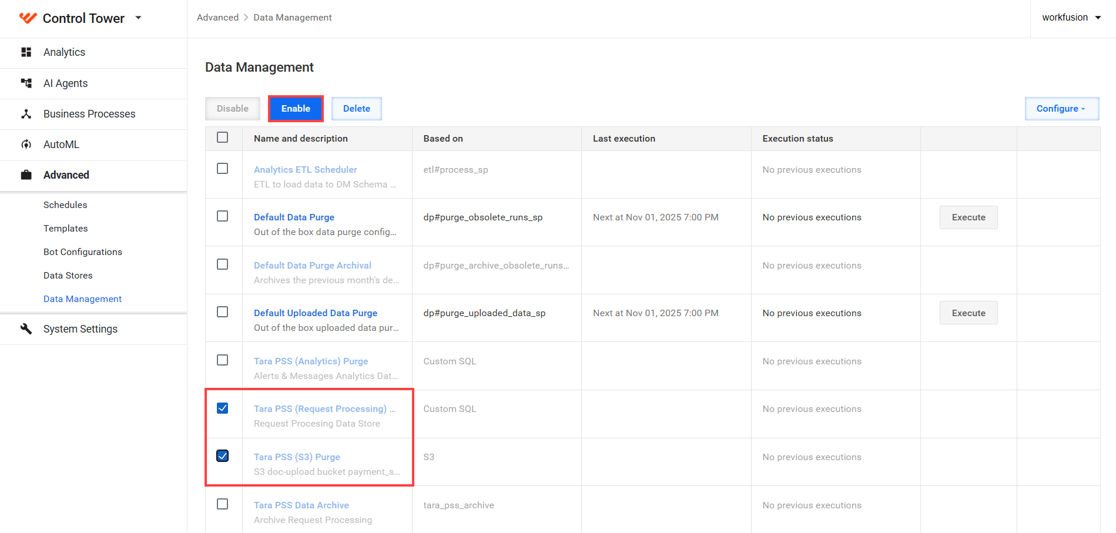Click the Last execution column header
Viewport: 1116px width, 533px height.
click(x=624, y=139)
